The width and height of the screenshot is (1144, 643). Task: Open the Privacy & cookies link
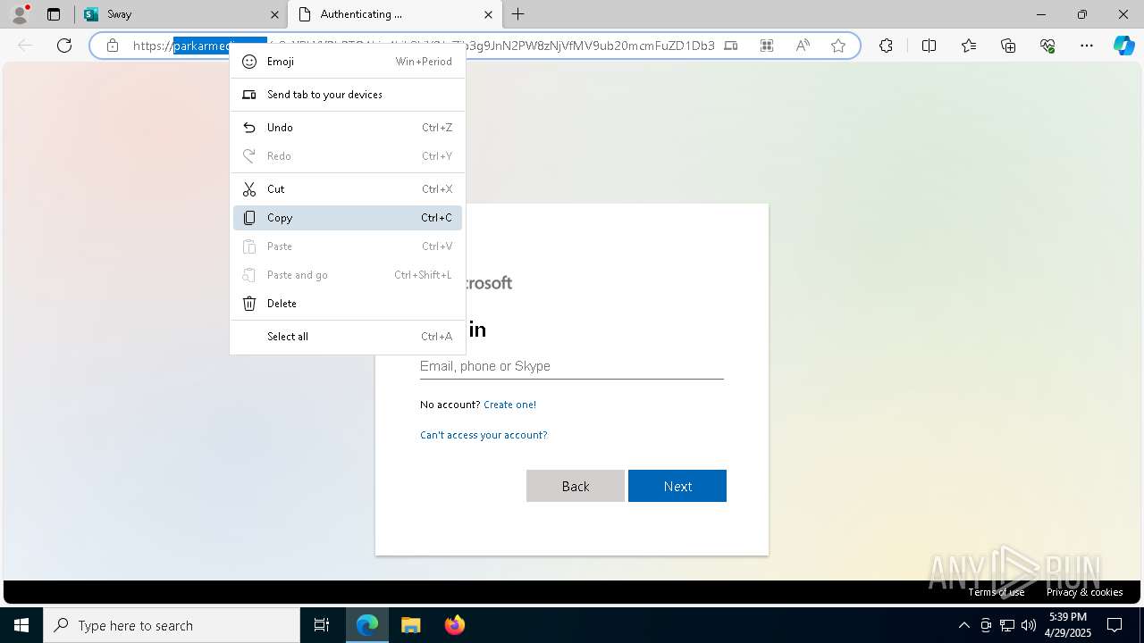tap(1085, 592)
